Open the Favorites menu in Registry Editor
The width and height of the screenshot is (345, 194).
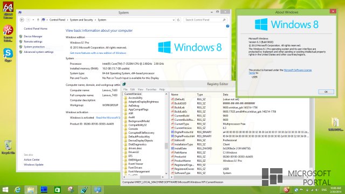(151, 89)
